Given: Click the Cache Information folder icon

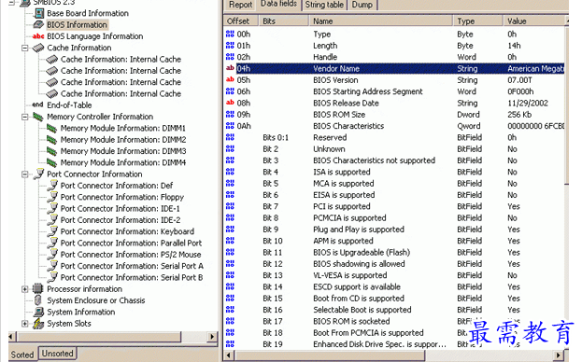Looking at the screenshot, I should click(38, 48).
